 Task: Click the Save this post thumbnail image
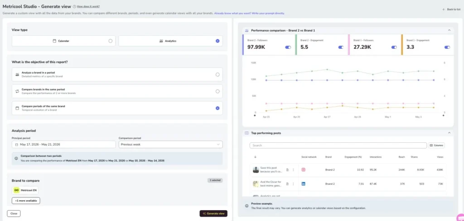(x=256, y=170)
